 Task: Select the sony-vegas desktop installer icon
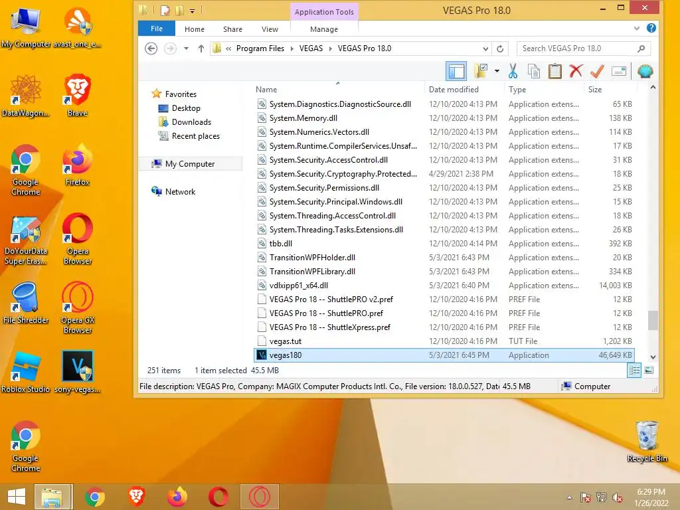pos(77,372)
